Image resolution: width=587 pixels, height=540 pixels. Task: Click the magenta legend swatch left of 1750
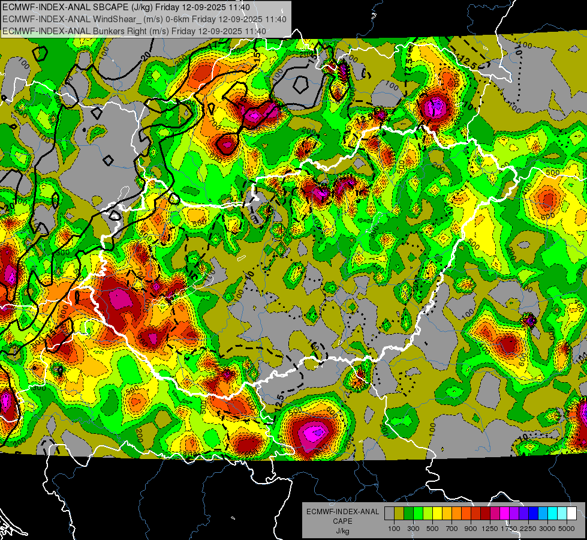click(x=505, y=514)
